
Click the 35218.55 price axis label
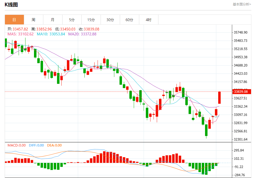(241, 49)
